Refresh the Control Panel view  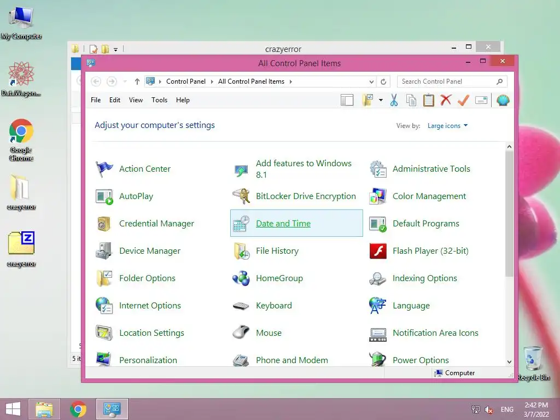tap(383, 82)
